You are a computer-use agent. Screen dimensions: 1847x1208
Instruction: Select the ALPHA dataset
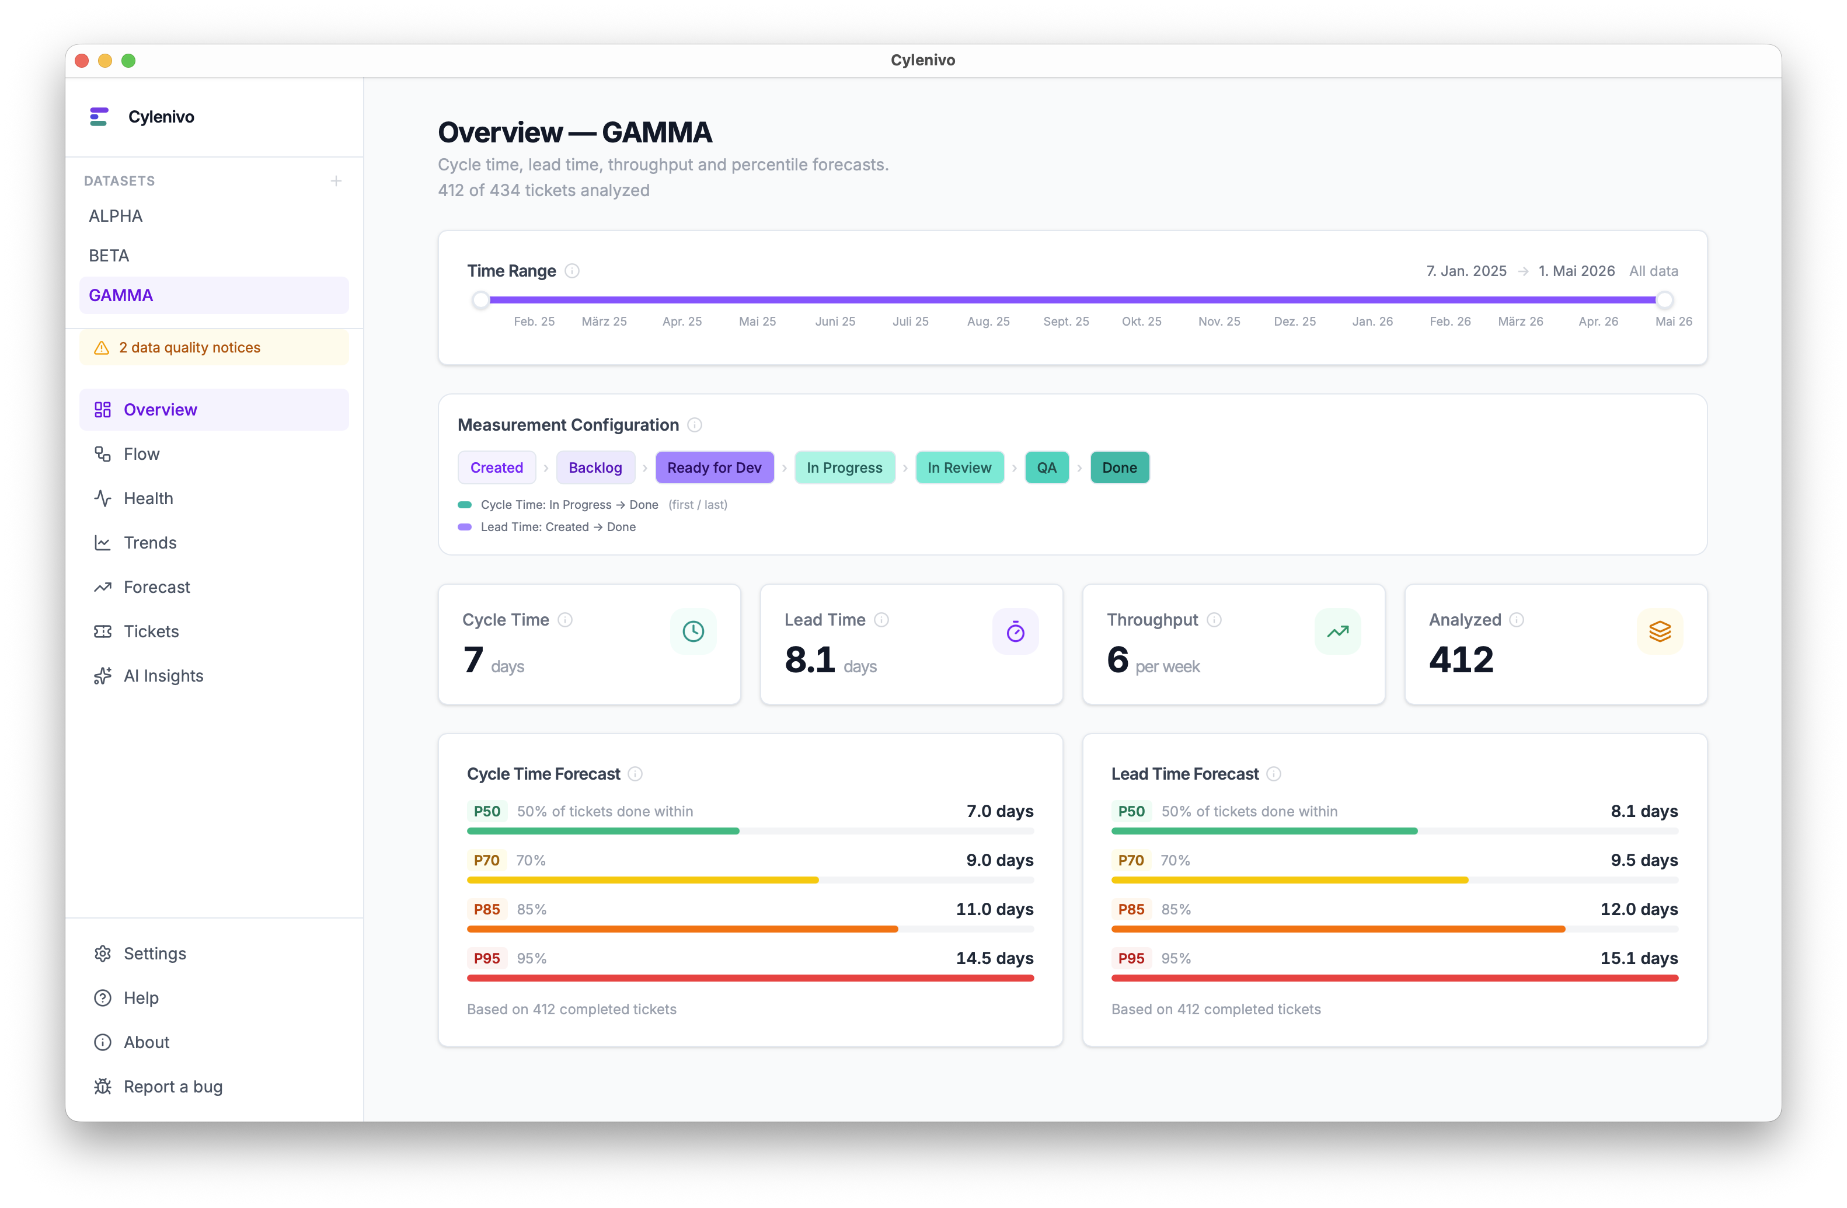coord(116,217)
